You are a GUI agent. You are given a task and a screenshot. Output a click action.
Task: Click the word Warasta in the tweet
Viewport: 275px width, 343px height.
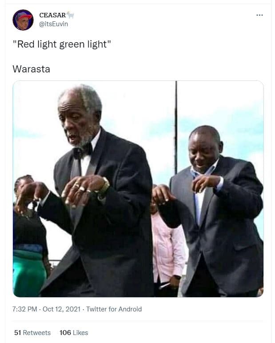[x=31, y=69]
